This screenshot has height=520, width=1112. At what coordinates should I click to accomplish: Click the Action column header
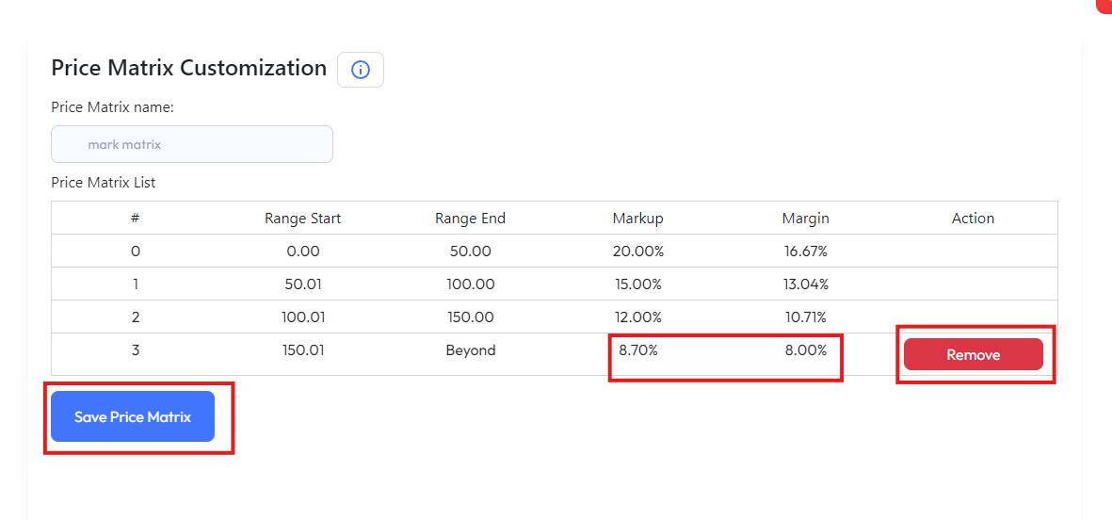(x=973, y=219)
